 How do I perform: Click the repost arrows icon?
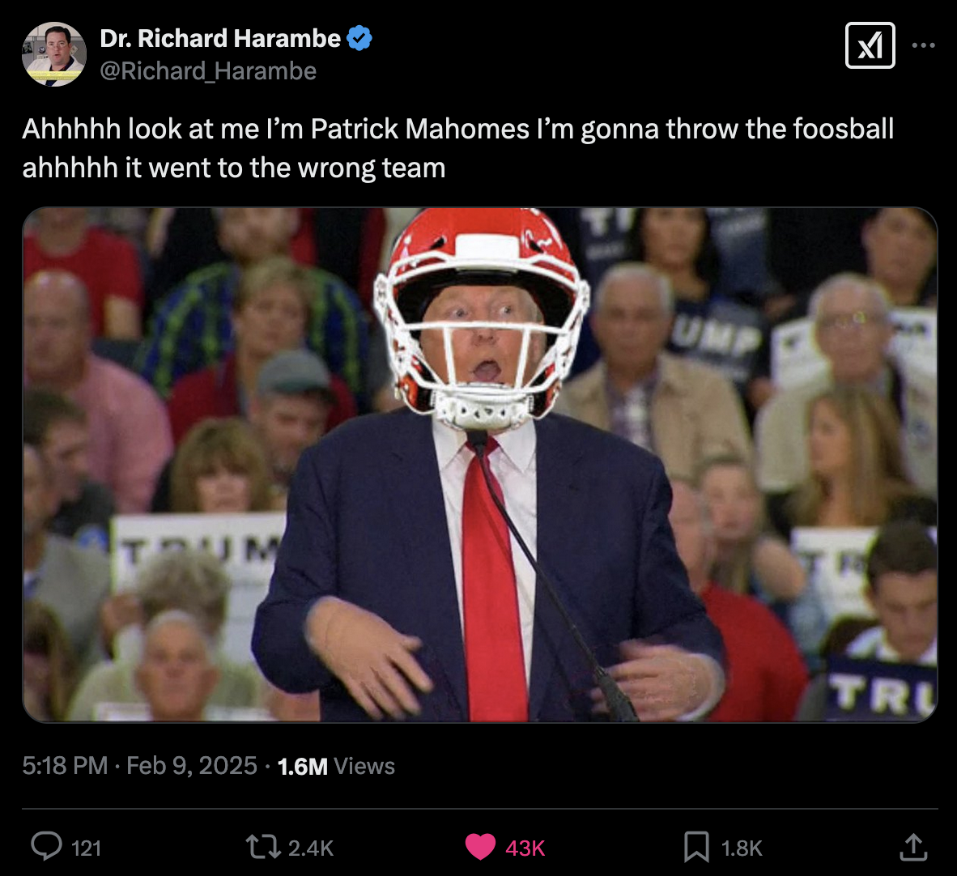point(263,848)
